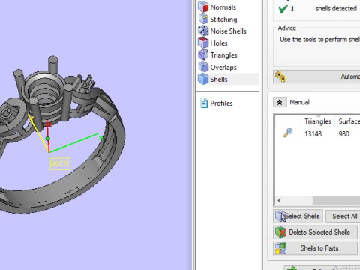Click the Select Shells button
Screen dimensions: 360x270
pyautogui.click(x=298, y=216)
